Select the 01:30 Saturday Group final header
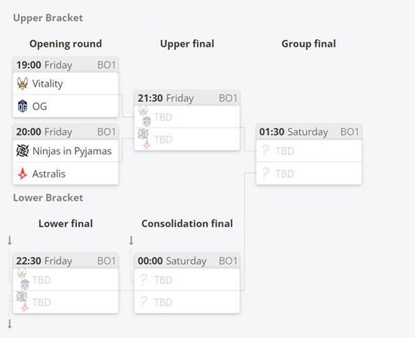Screen dimensions: 415x338 click(x=309, y=132)
